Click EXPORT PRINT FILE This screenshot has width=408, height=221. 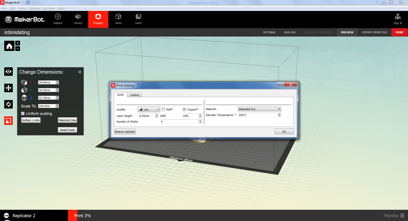[x=374, y=32]
